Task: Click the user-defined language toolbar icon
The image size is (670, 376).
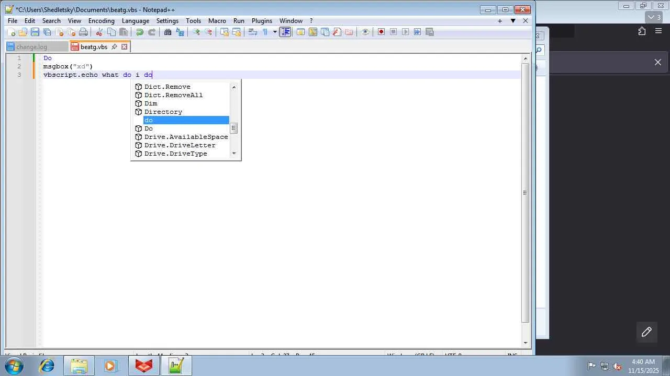Action: click(x=300, y=32)
